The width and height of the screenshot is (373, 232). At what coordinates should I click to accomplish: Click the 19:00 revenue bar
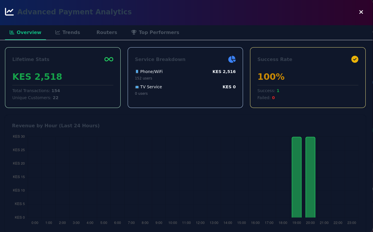tap(296, 177)
